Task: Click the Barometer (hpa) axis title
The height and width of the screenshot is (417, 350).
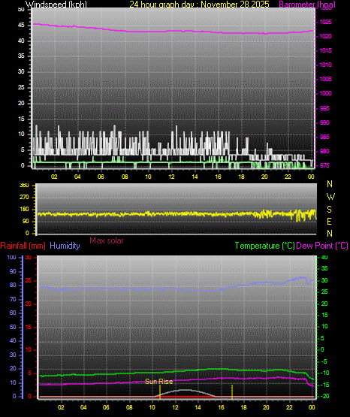Action: click(307, 4)
